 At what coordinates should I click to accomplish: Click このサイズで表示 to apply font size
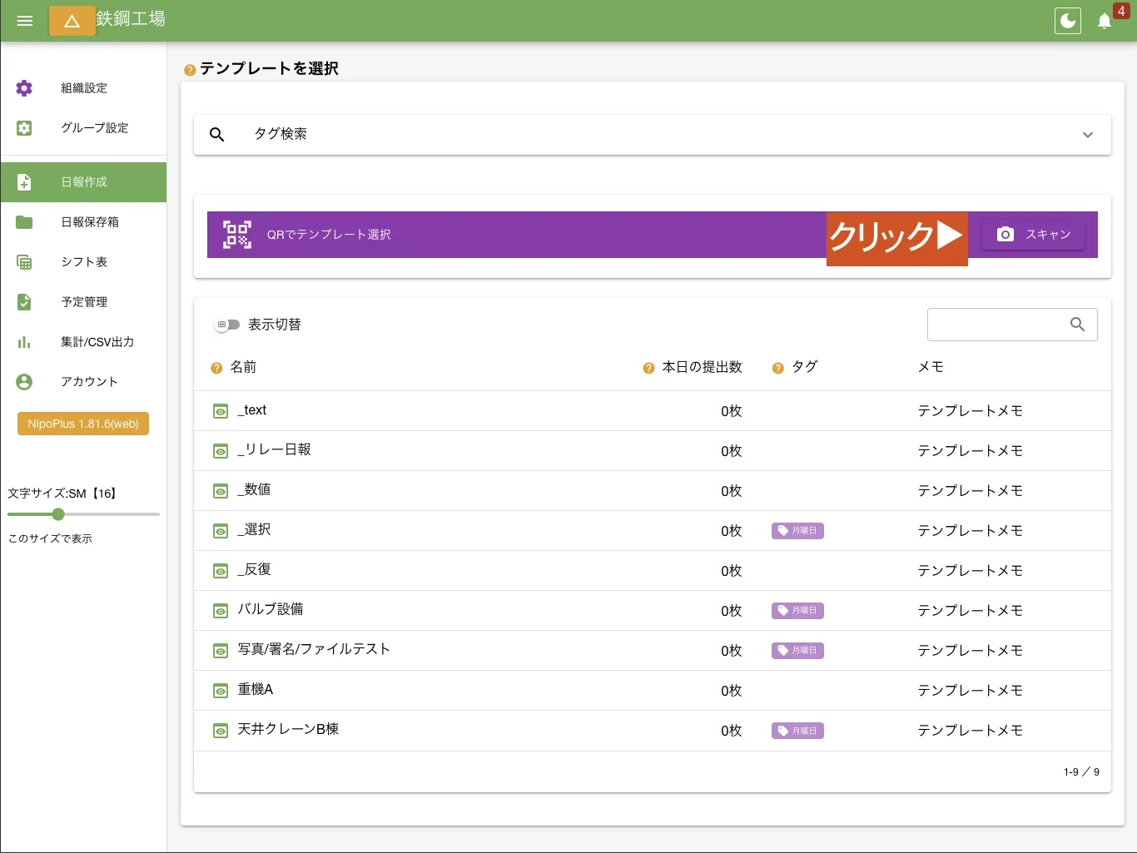[50, 538]
